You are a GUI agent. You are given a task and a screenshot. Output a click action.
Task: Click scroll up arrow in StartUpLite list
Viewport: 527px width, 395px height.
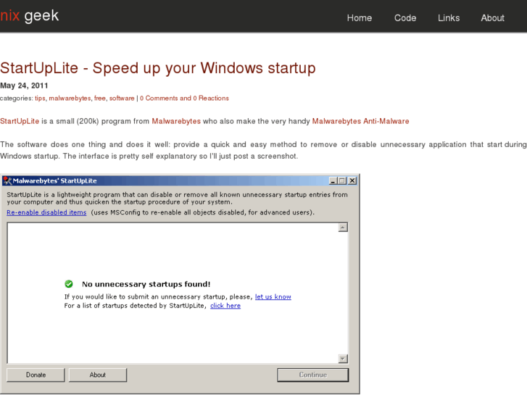pos(342,228)
